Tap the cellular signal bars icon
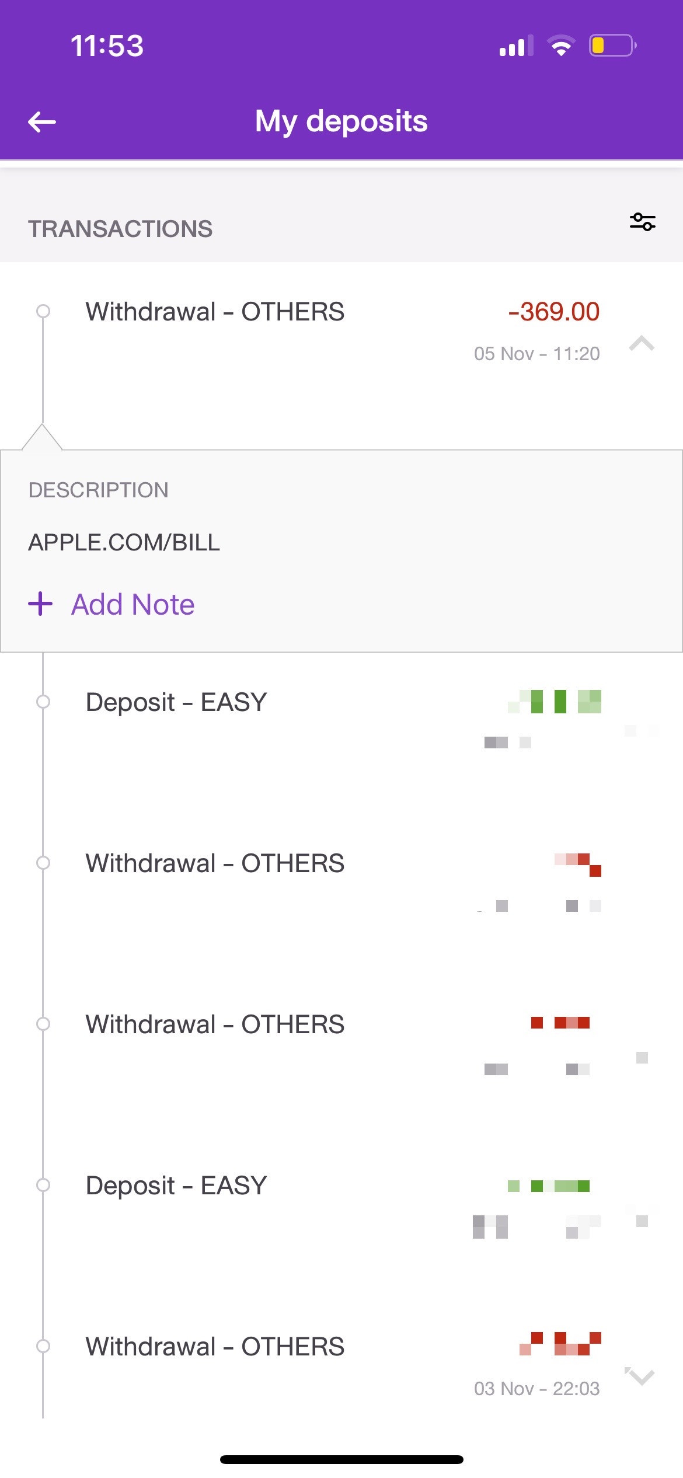683x1478 pixels. click(516, 46)
